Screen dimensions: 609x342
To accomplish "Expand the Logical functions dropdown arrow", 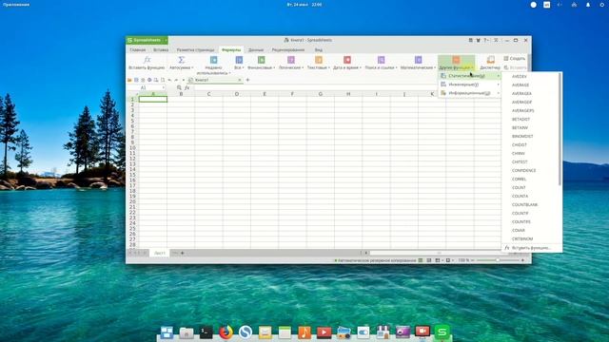I will pos(303,67).
